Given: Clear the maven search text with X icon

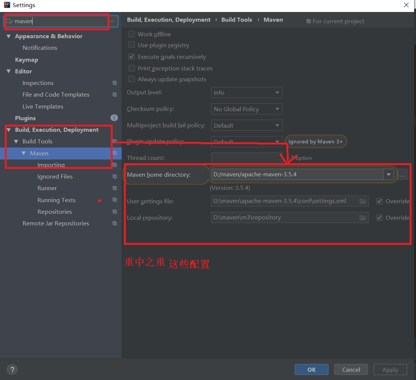Looking at the screenshot, I should point(112,21).
